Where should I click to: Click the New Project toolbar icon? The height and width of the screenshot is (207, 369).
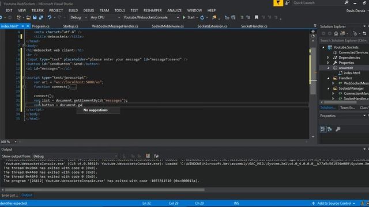point(18,17)
